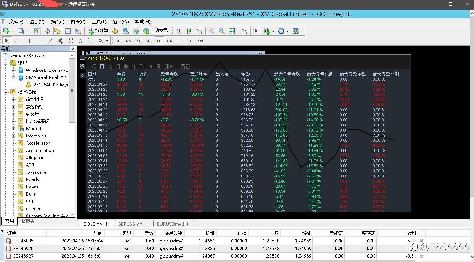This screenshot has height=262, width=474.
Task: Zoom out on the chart
Action: (222, 31)
